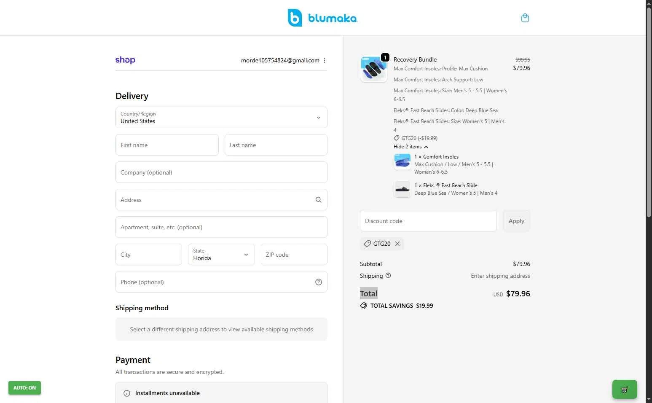Click the blumaka logo
Screen dimensions: 652x403
(322, 18)
